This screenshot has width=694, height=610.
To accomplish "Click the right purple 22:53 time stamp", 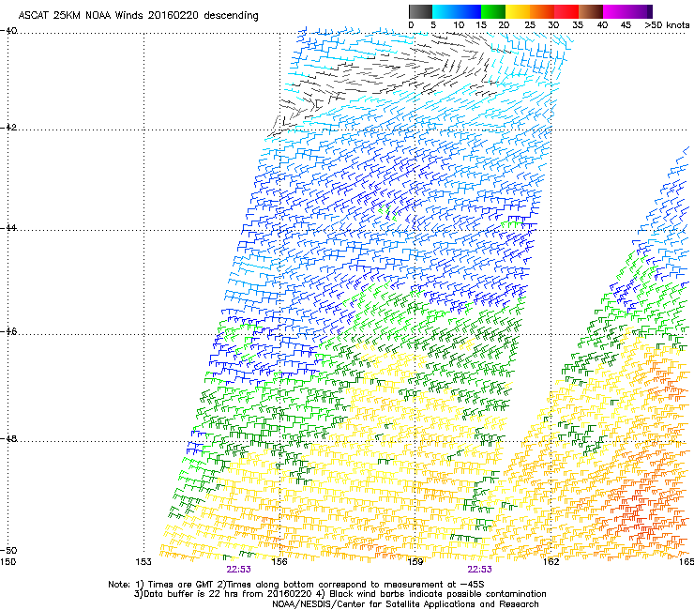I will click(x=480, y=570).
